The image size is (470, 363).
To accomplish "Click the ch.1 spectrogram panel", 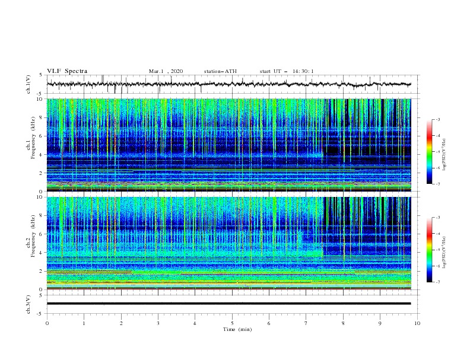I will (228, 145).
